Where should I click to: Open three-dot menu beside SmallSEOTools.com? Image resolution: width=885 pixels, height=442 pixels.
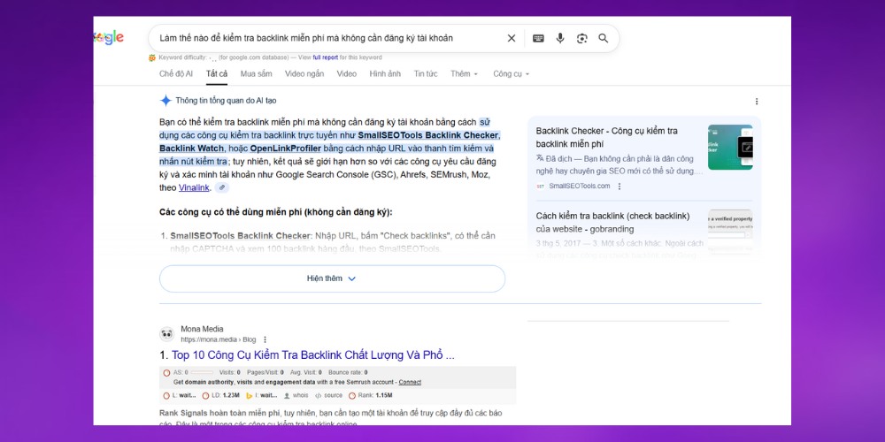[619, 187]
